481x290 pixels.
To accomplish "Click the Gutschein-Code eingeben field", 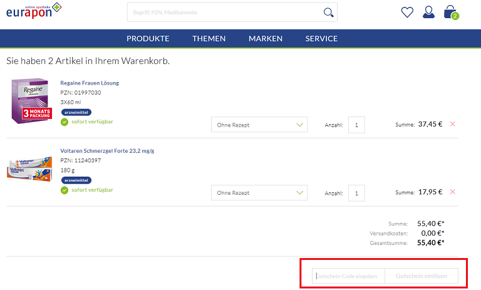I will click(x=348, y=276).
